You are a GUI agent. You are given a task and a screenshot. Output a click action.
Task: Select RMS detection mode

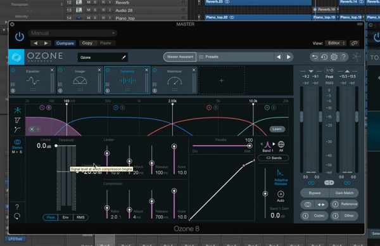pyautogui.click(x=80, y=217)
